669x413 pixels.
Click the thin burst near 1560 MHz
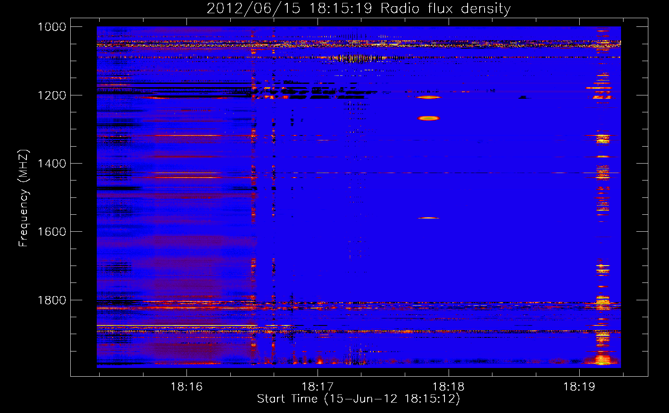point(428,218)
